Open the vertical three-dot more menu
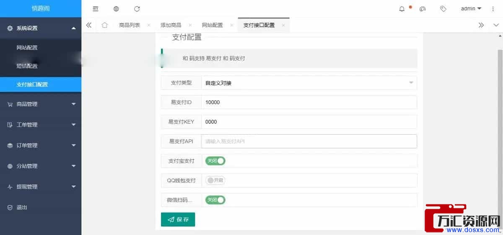The width and height of the screenshot is (503, 235). (493, 9)
